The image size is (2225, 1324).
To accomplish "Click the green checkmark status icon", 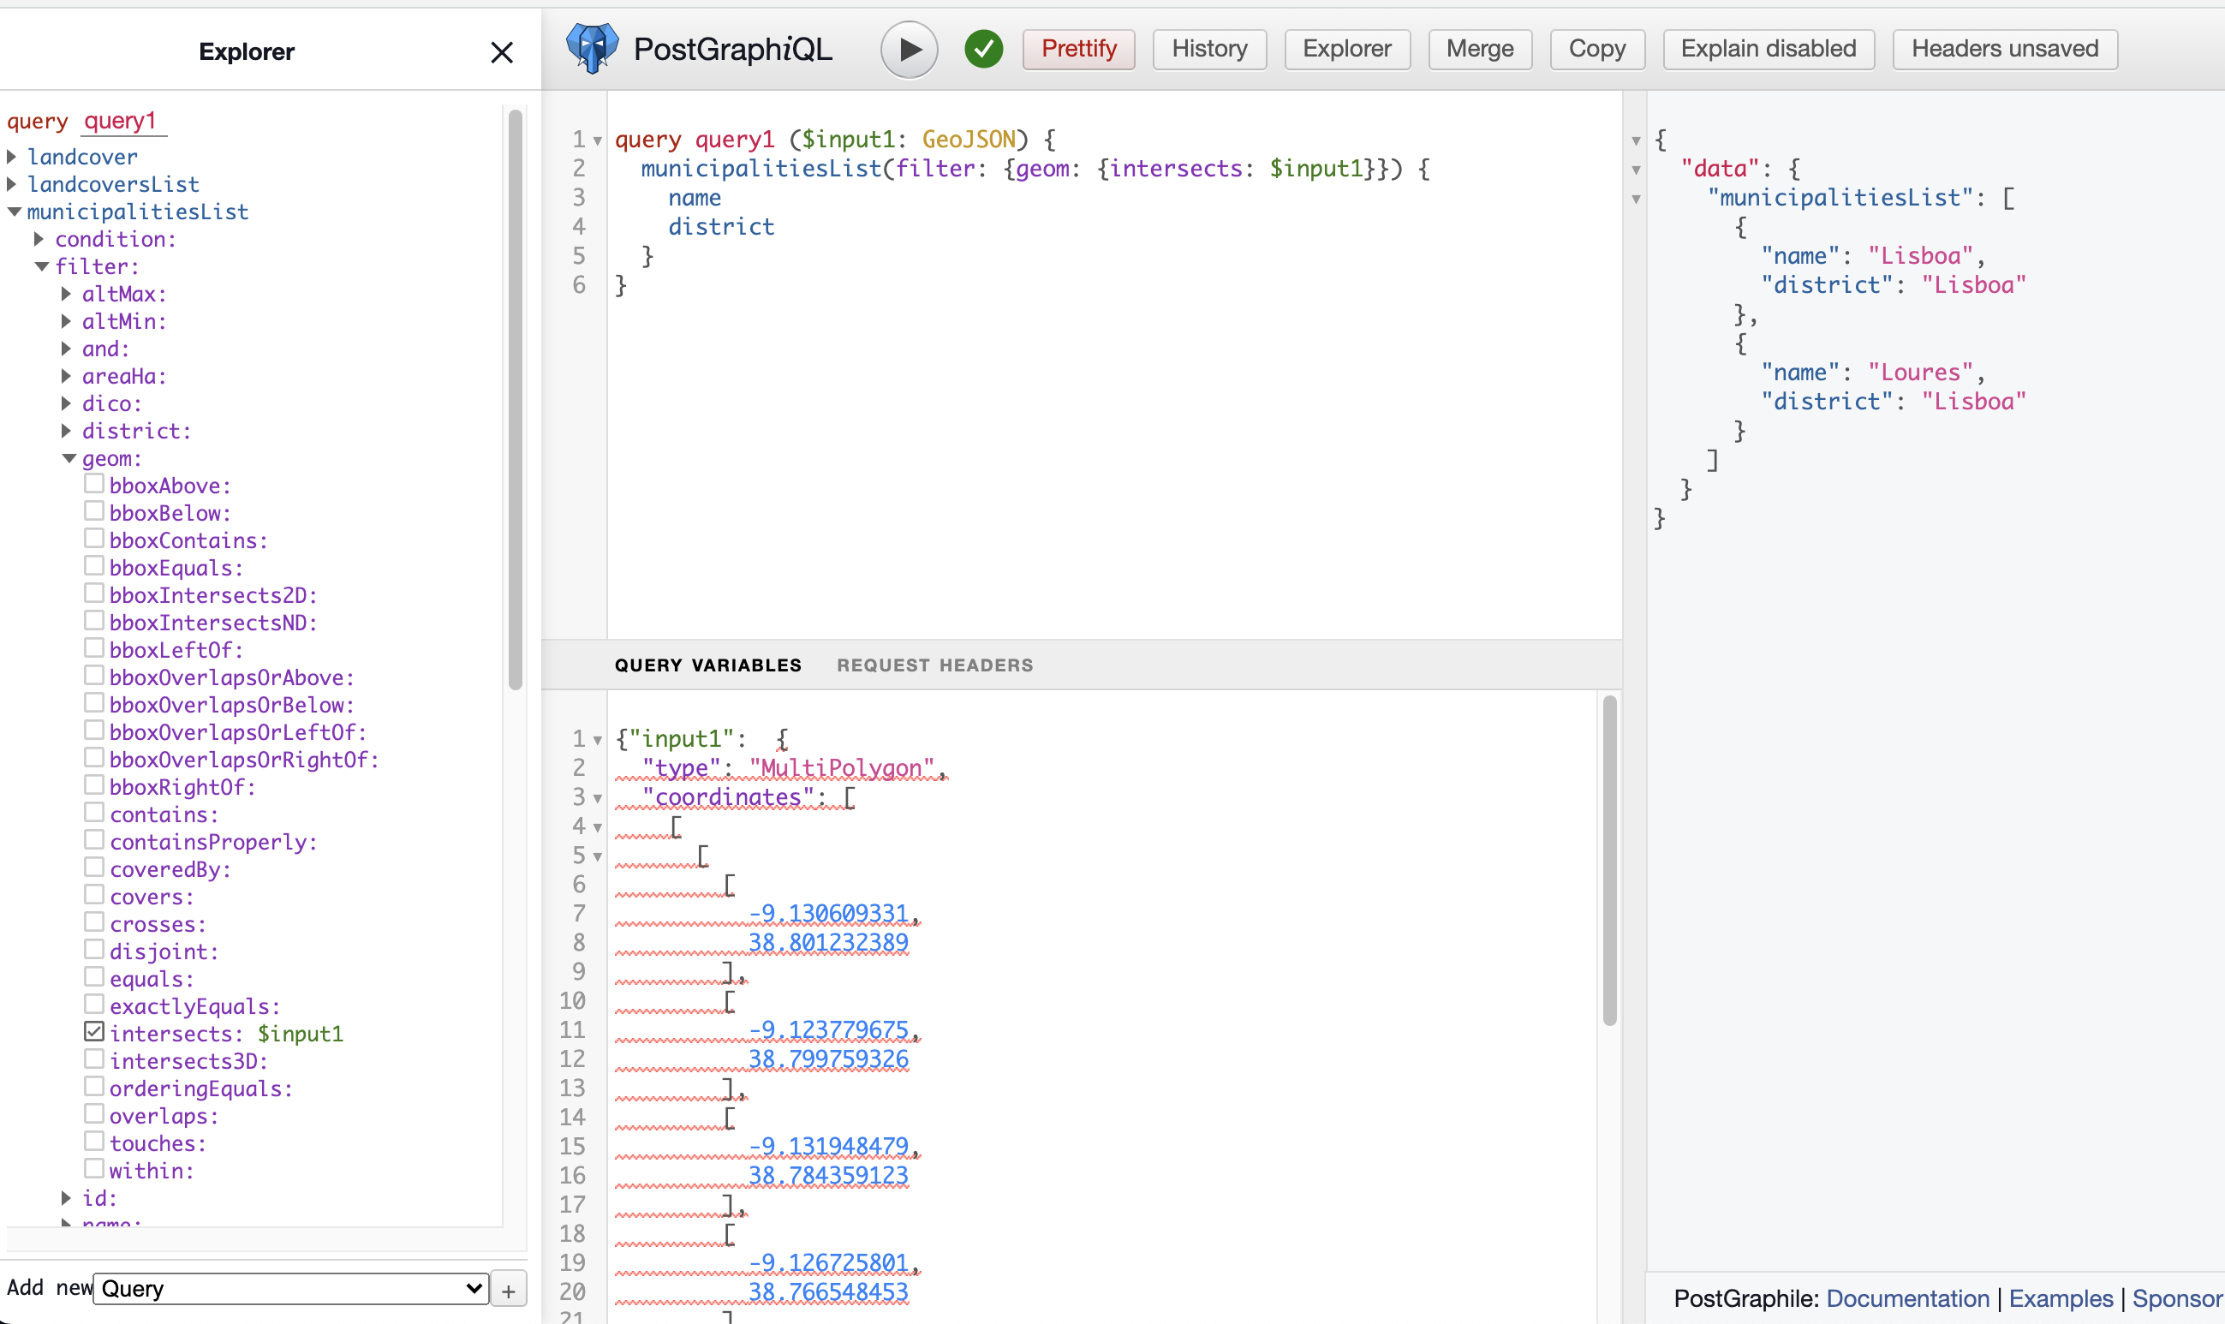I will tap(983, 49).
